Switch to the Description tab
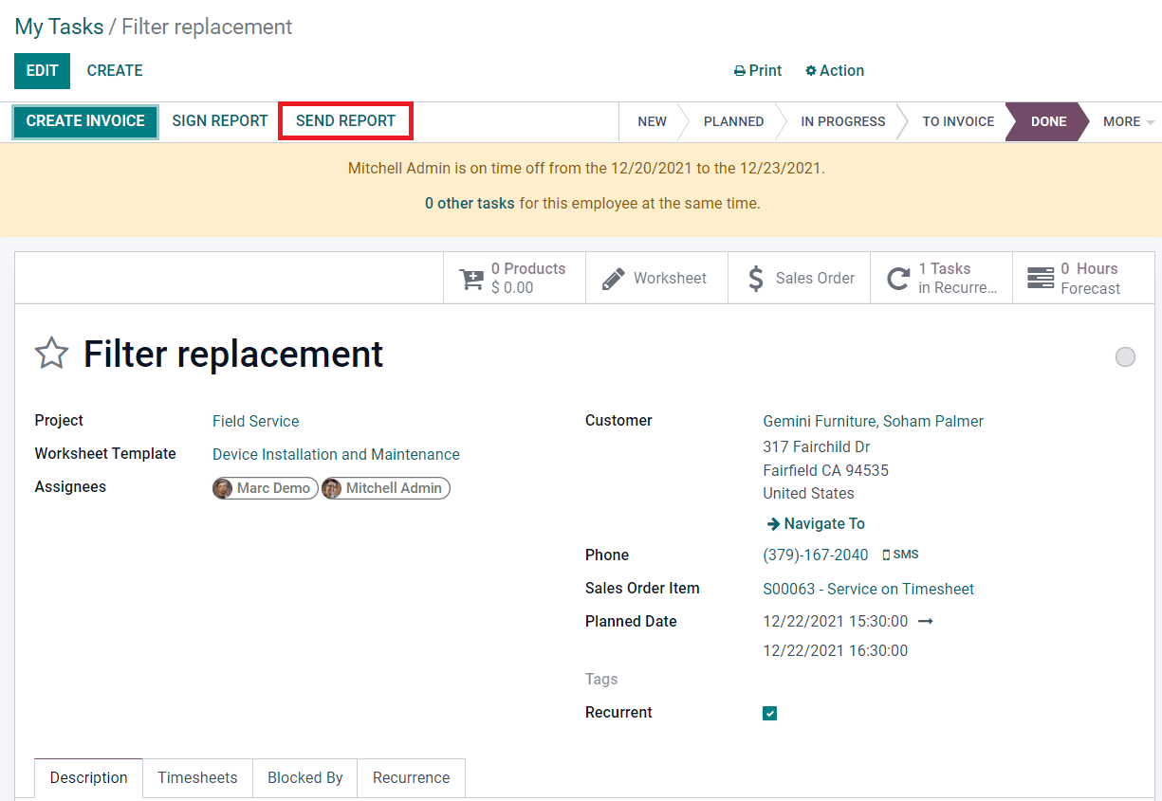Screen dimensions: 1162x801 click(89, 778)
